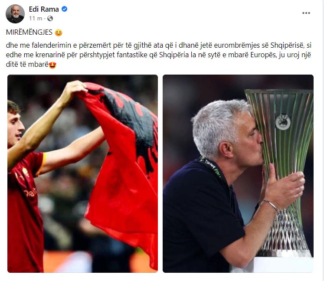
Task: Click the MIRËMËNGJES greeting text
Action: pos(29,32)
